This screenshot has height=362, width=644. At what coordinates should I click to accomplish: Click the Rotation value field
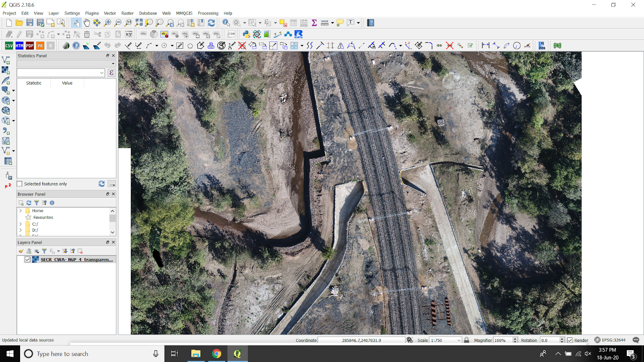click(x=550, y=340)
